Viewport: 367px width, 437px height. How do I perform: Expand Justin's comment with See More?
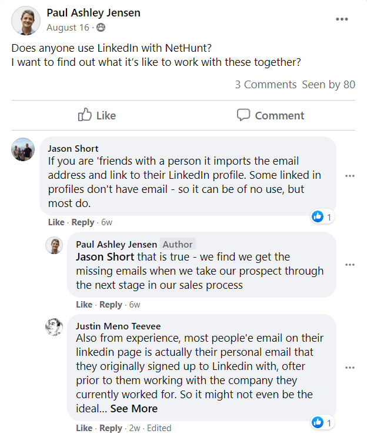(134, 408)
